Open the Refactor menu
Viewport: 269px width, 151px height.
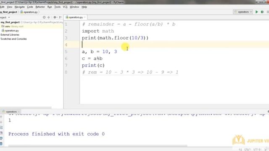click(x=40, y=7)
